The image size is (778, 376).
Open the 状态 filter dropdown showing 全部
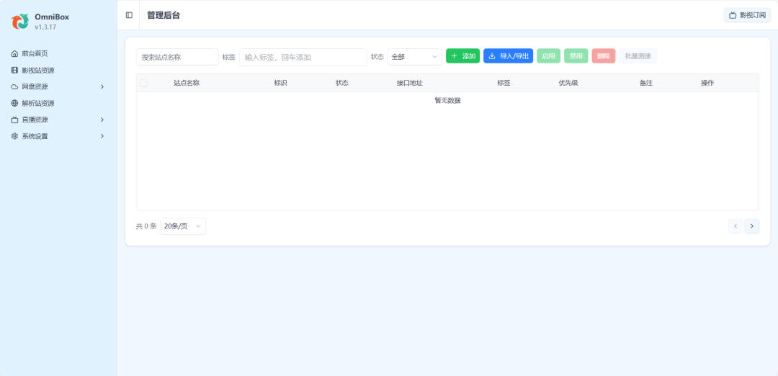point(414,57)
